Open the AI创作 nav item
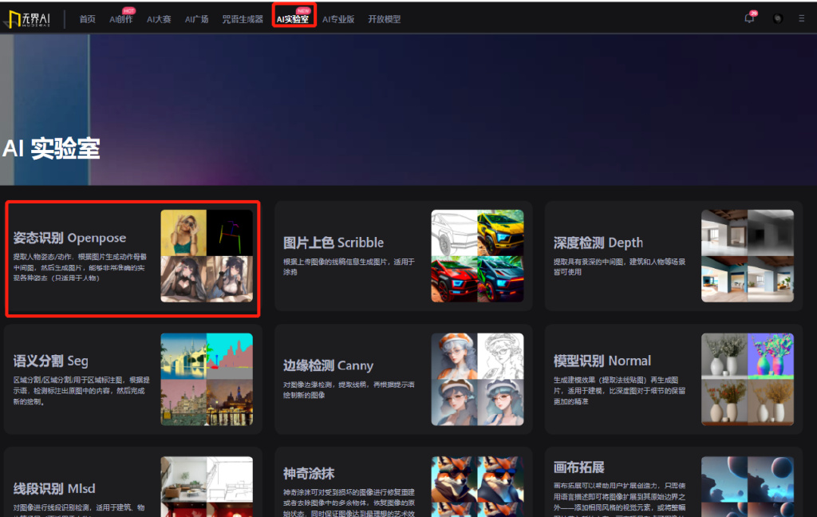Image resolution: width=817 pixels, height=517 pixels. [121, 19]
